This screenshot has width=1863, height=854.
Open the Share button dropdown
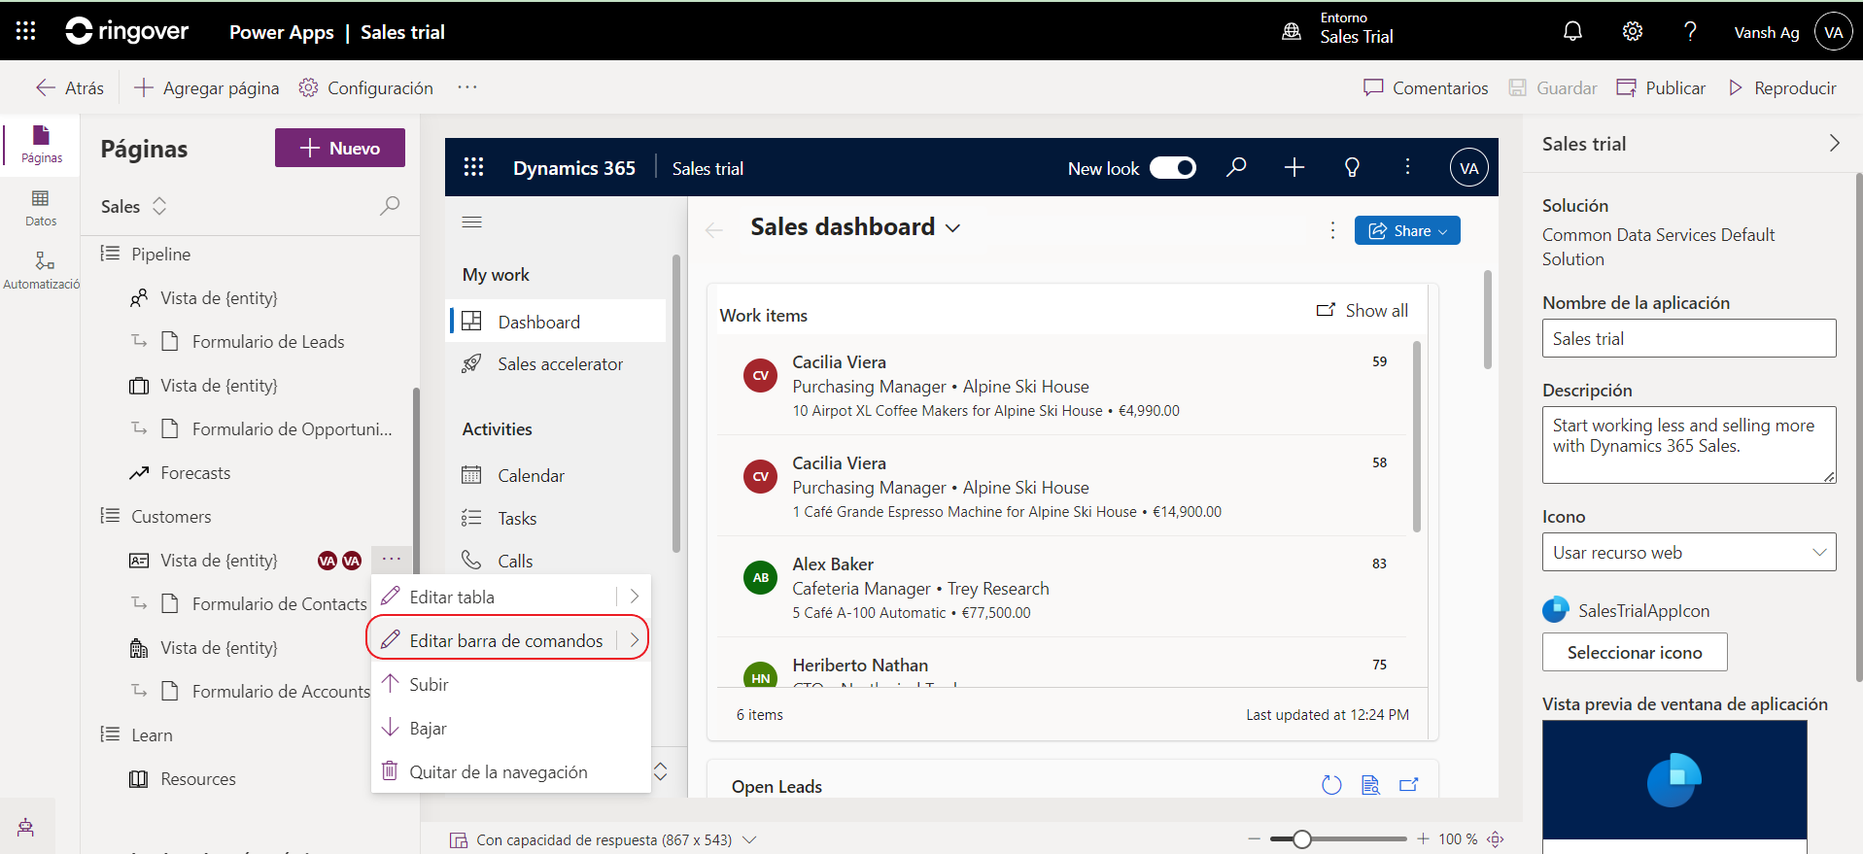click(x=1407, y=230)
